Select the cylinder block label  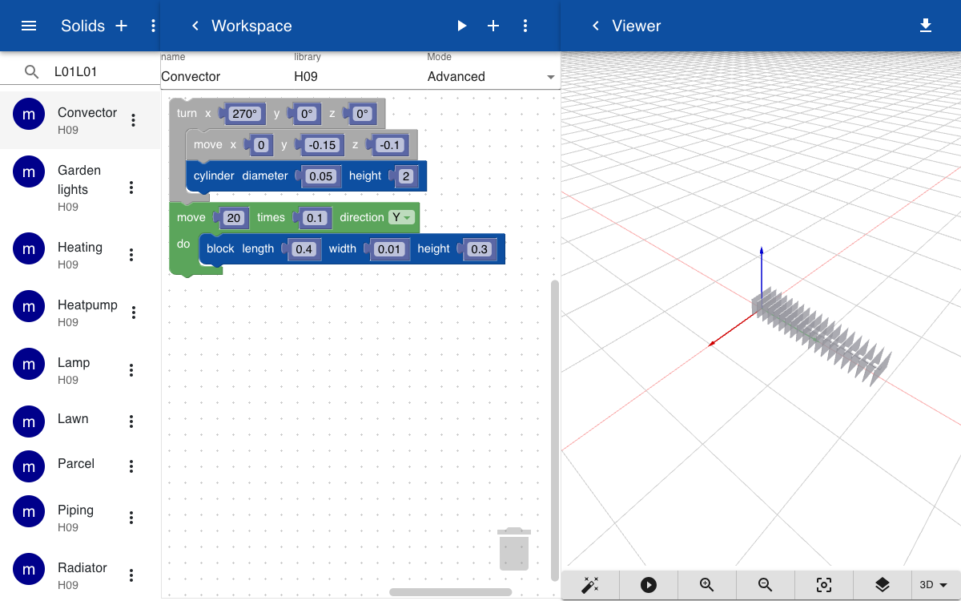(214, 176)
